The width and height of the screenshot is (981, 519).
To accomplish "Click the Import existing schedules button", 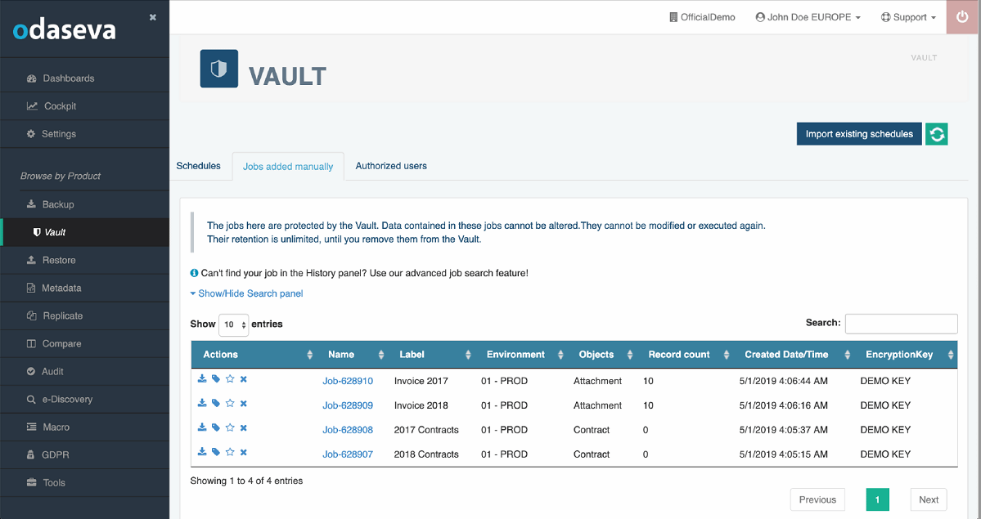I will tap(858, 133).
